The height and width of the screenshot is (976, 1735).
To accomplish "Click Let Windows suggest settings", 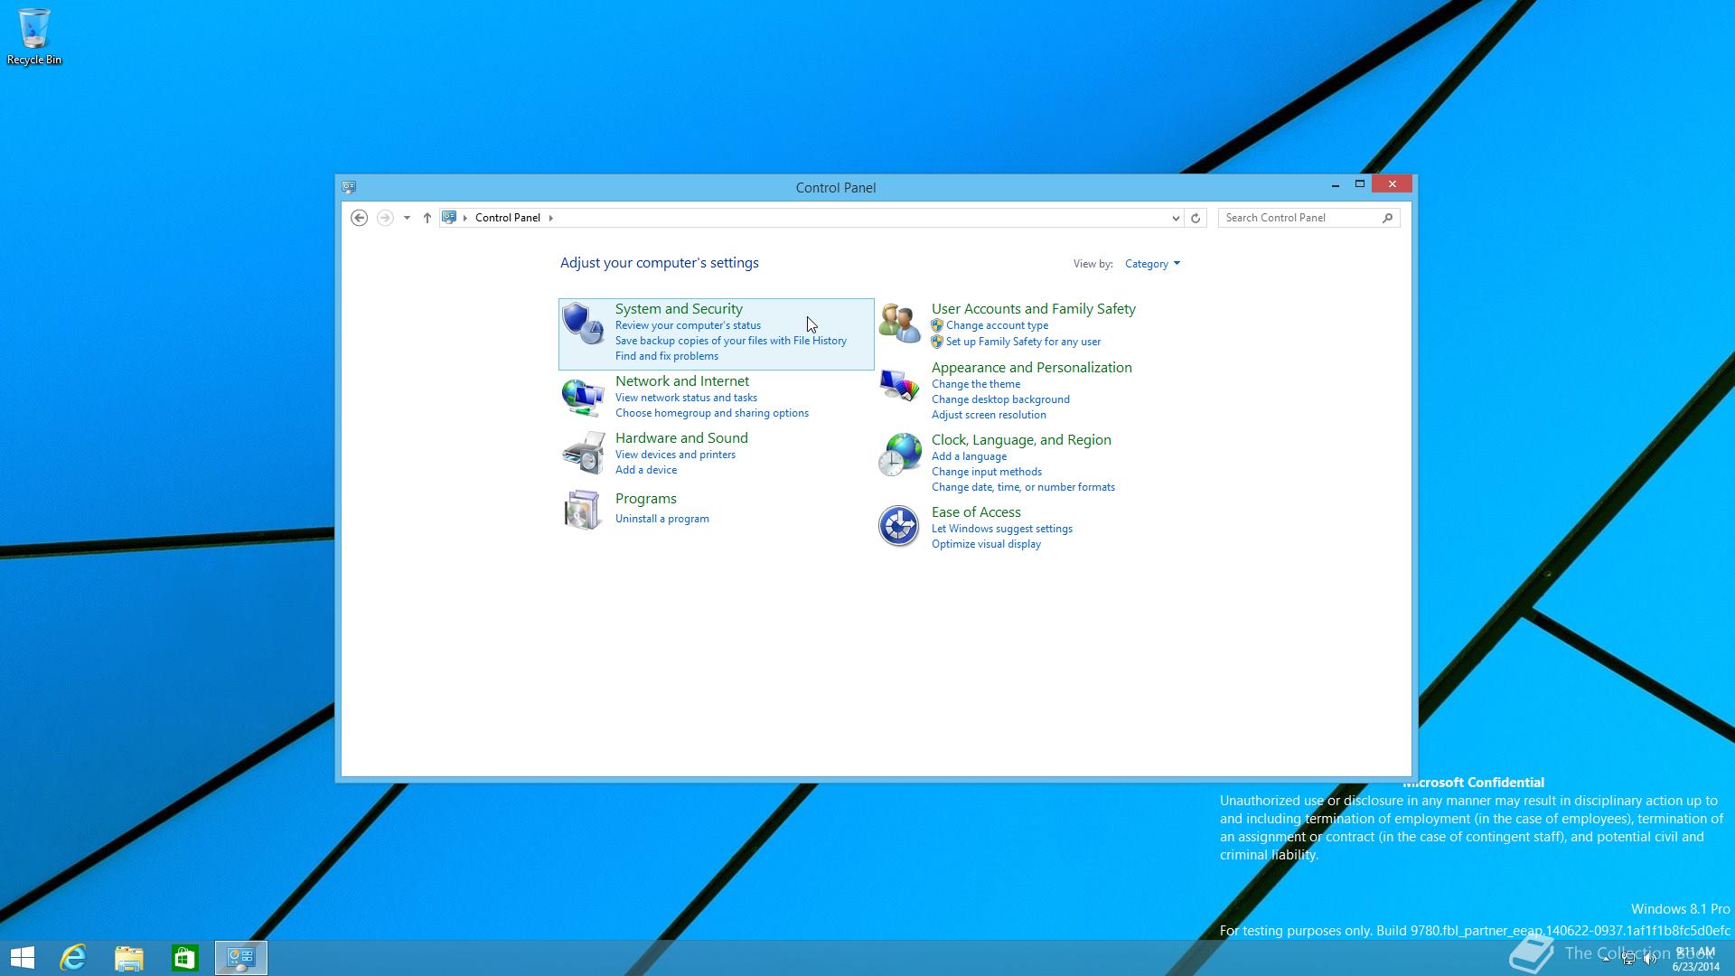I will 1002,529.
